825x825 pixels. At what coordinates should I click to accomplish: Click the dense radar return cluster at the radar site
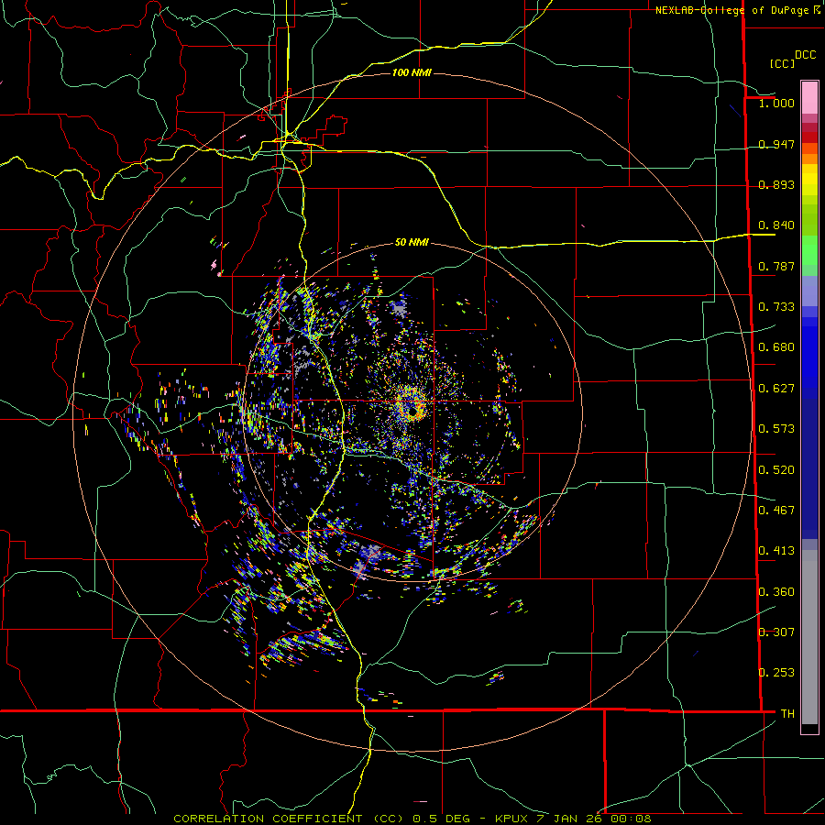(412, 405)
